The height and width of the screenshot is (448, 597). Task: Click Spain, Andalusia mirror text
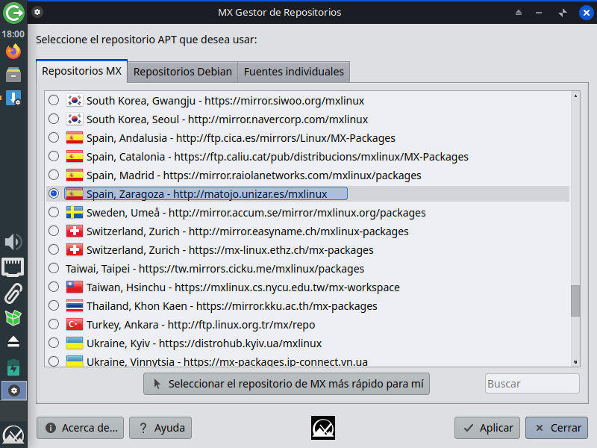[241, 138]
